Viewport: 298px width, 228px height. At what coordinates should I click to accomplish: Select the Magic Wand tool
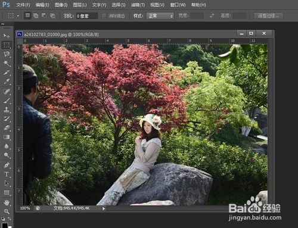pyautogui.click(x=7, y=64)
